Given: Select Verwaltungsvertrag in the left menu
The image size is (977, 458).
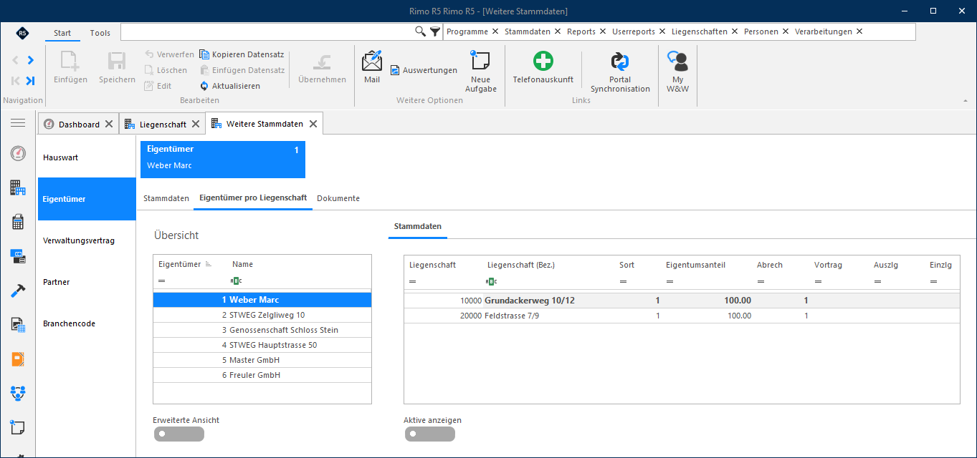Looking at the screenshot, I should click(x=87, y=240).
